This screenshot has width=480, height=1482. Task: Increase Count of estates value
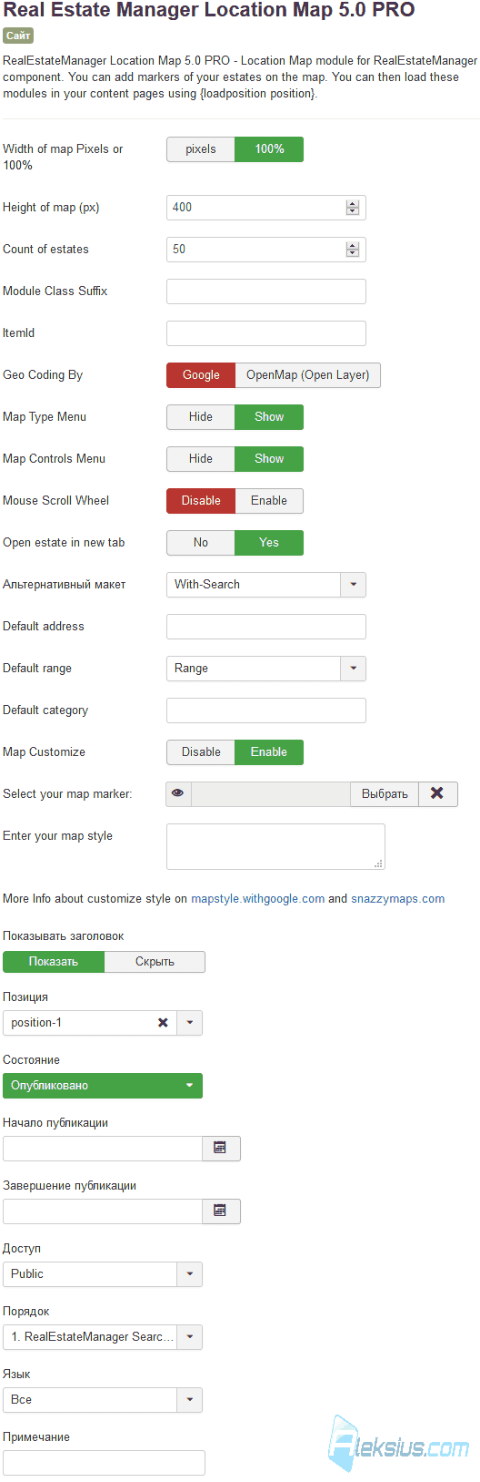coord(353,246)
